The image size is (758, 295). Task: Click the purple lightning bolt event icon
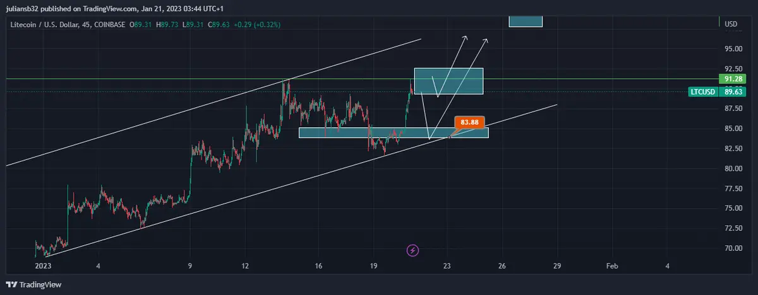[413, 250]
